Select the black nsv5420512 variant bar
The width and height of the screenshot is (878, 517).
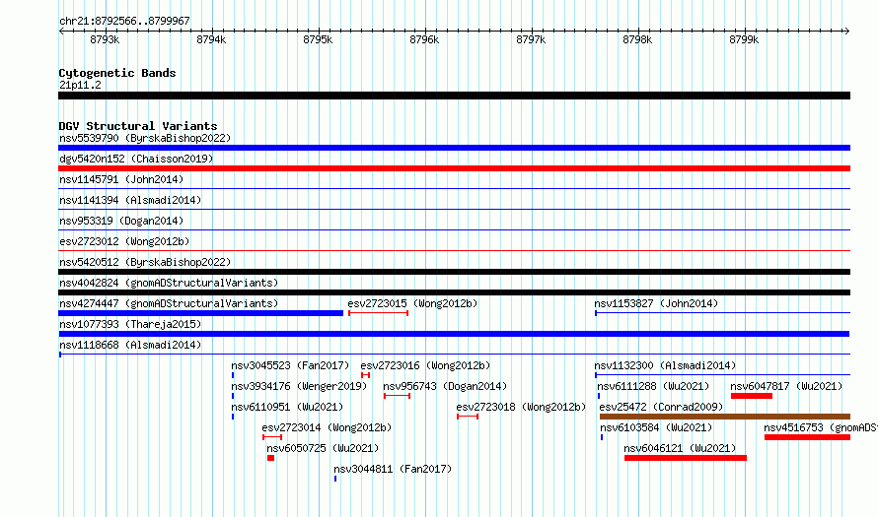click(454, 272)
